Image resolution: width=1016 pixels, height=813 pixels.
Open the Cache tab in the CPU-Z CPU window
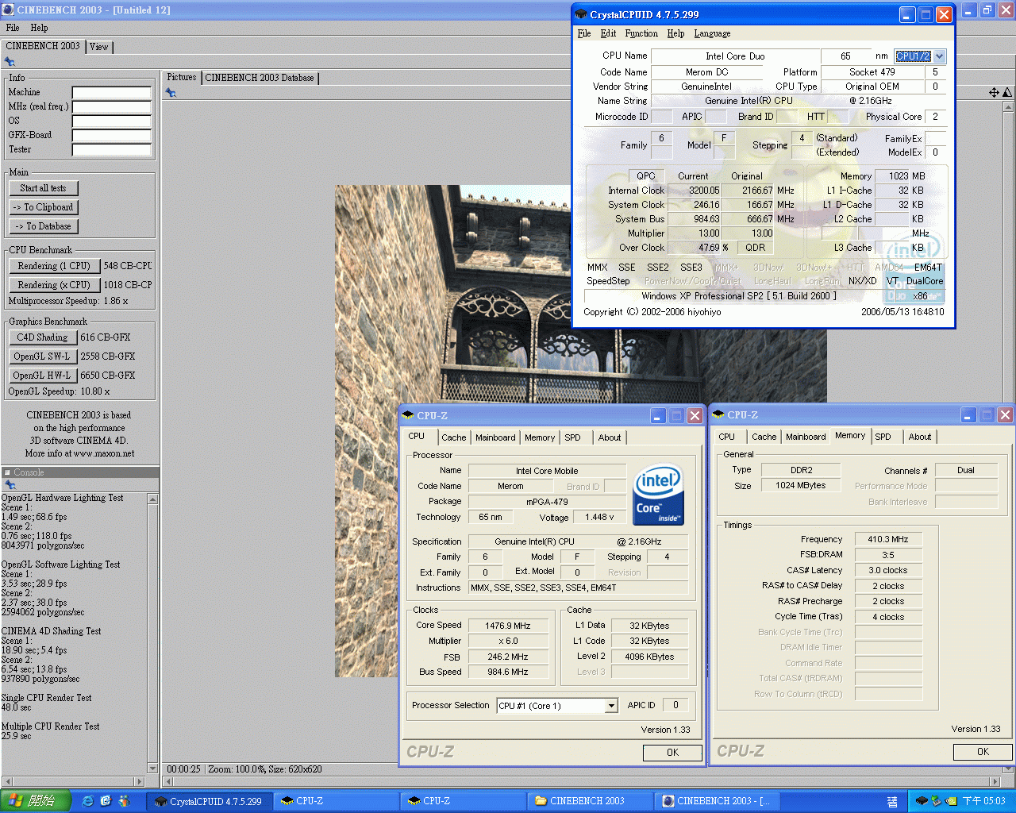454,437
